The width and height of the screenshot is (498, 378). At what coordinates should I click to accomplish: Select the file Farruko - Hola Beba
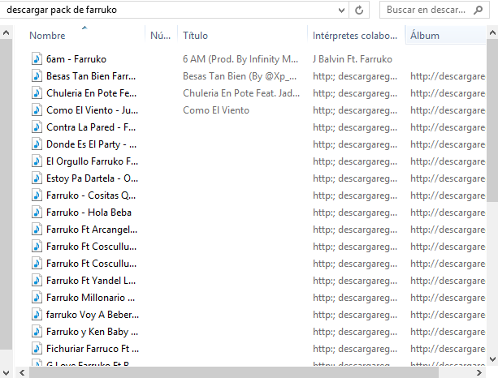point(89,213)
